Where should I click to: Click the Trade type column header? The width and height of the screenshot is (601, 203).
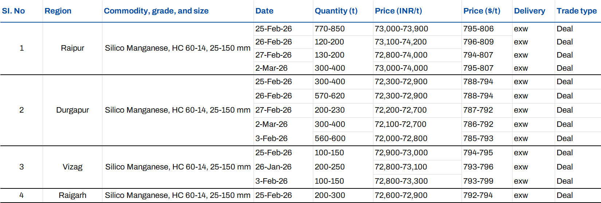pyautogui.click(x=577, y=11)
